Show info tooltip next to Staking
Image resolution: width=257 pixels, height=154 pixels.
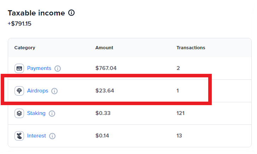point(52,114)
